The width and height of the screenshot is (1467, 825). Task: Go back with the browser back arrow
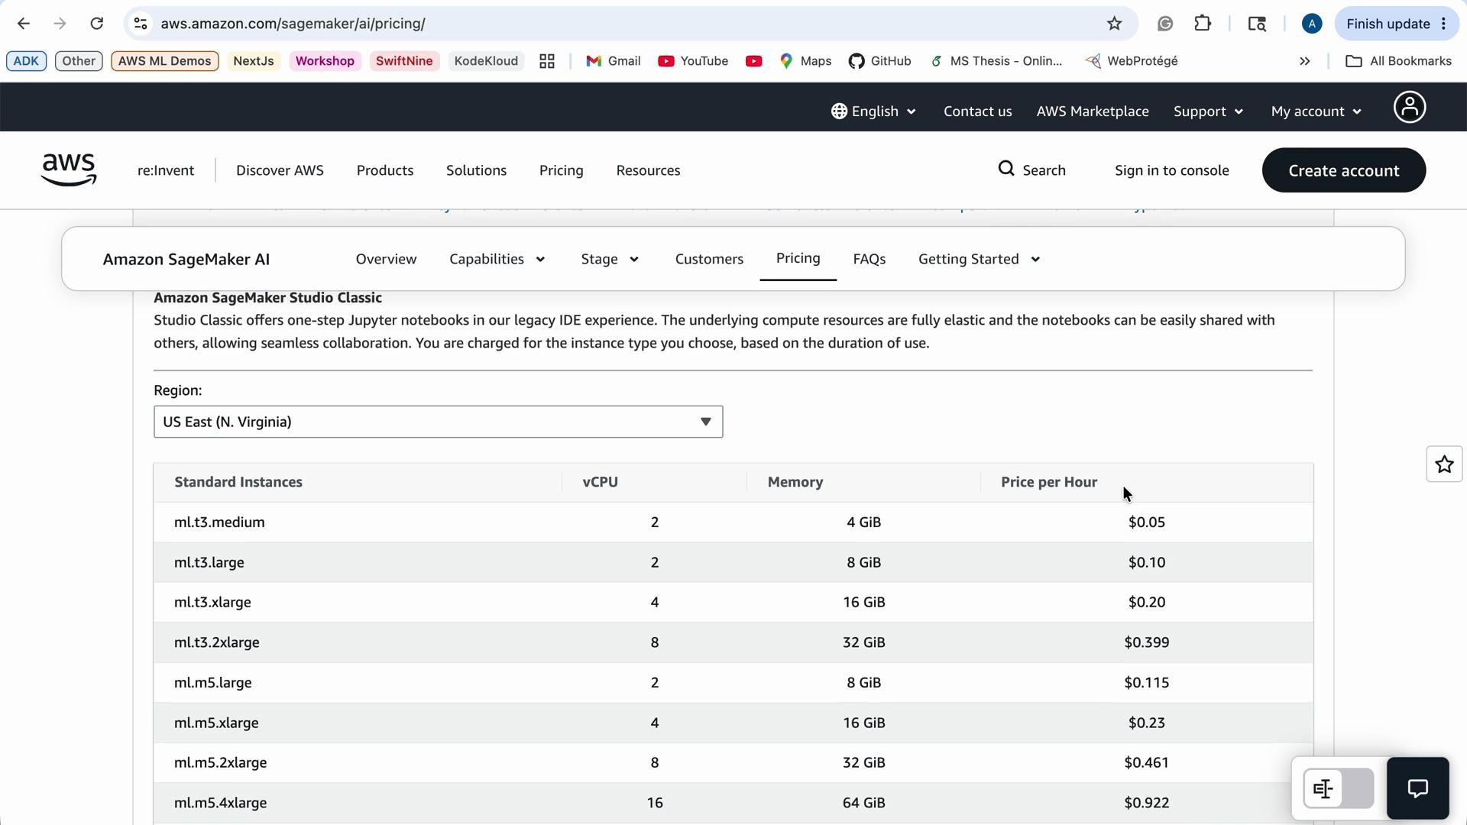point(24,24)
